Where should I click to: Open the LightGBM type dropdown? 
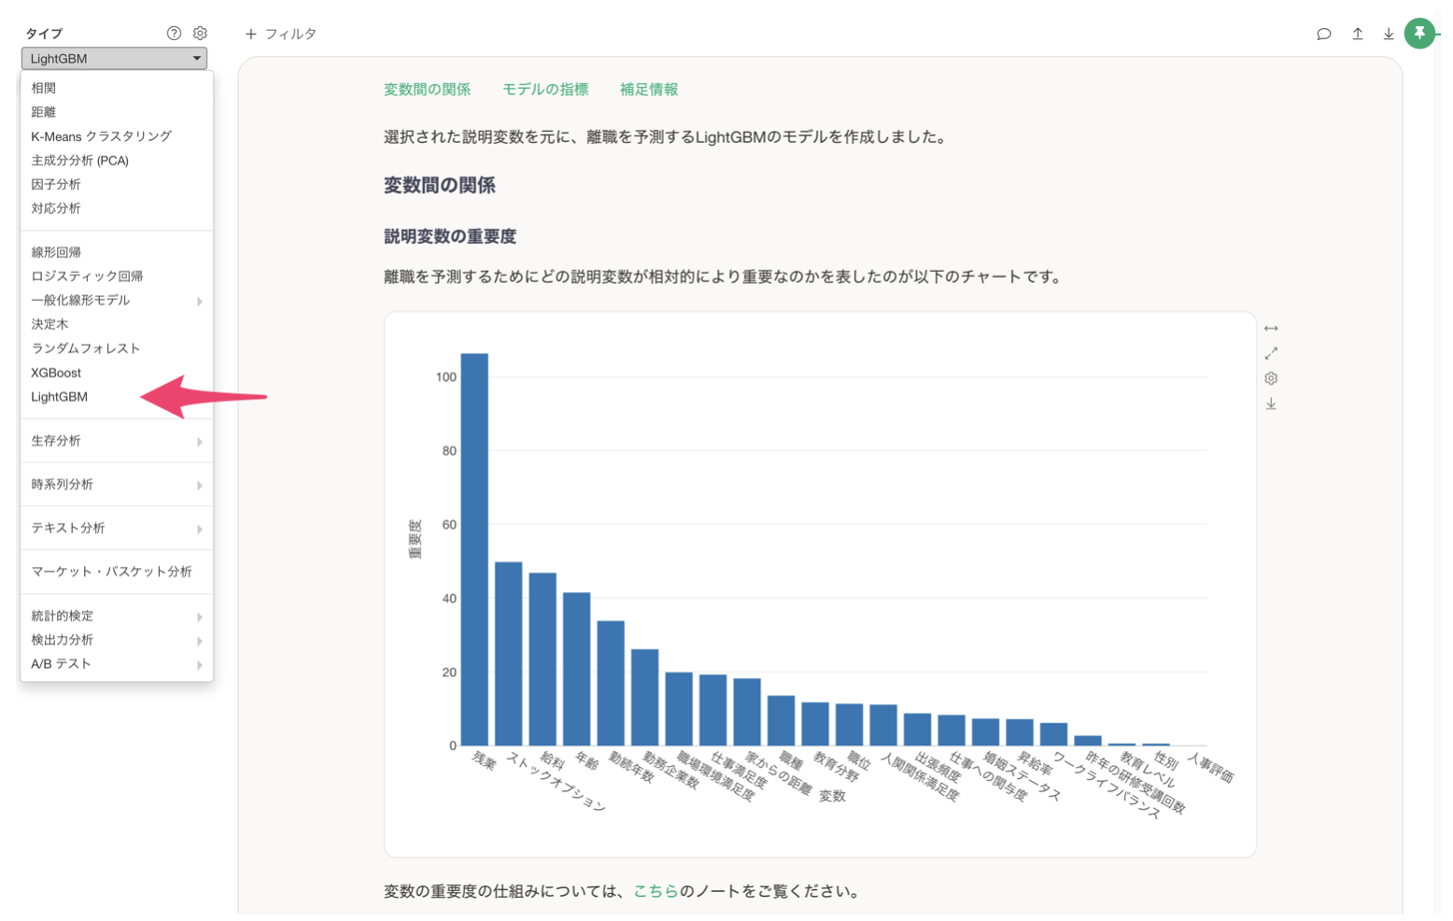(114, 58)
